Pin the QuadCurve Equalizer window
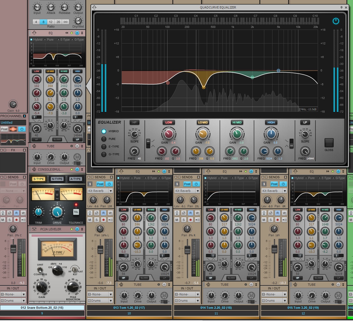The image size is (353, 321). pyautogui.click(x=341, y=7)
